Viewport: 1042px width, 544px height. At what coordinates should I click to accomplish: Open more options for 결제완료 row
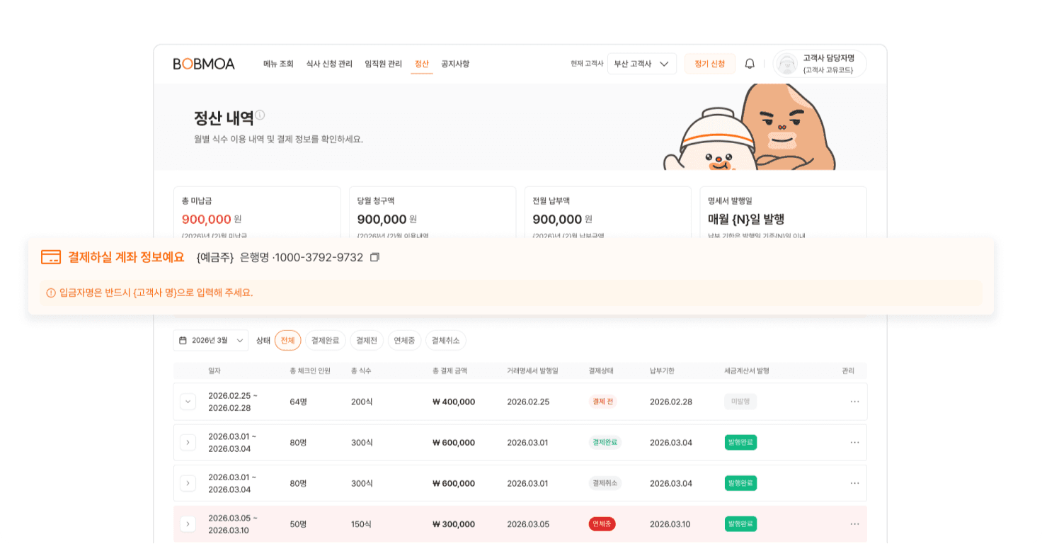(x=854, y=442)
